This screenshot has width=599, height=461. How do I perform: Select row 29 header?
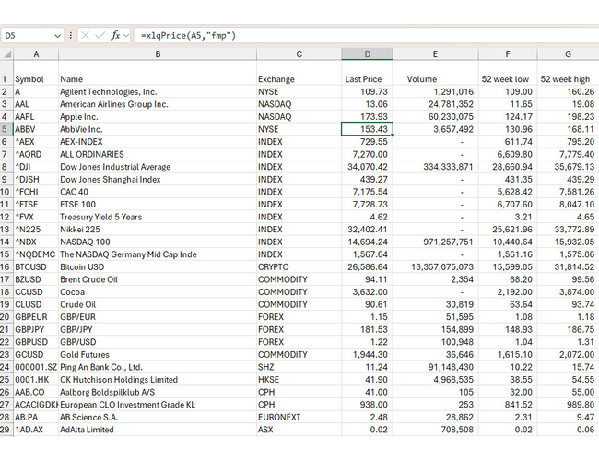[x=6, y=430]
